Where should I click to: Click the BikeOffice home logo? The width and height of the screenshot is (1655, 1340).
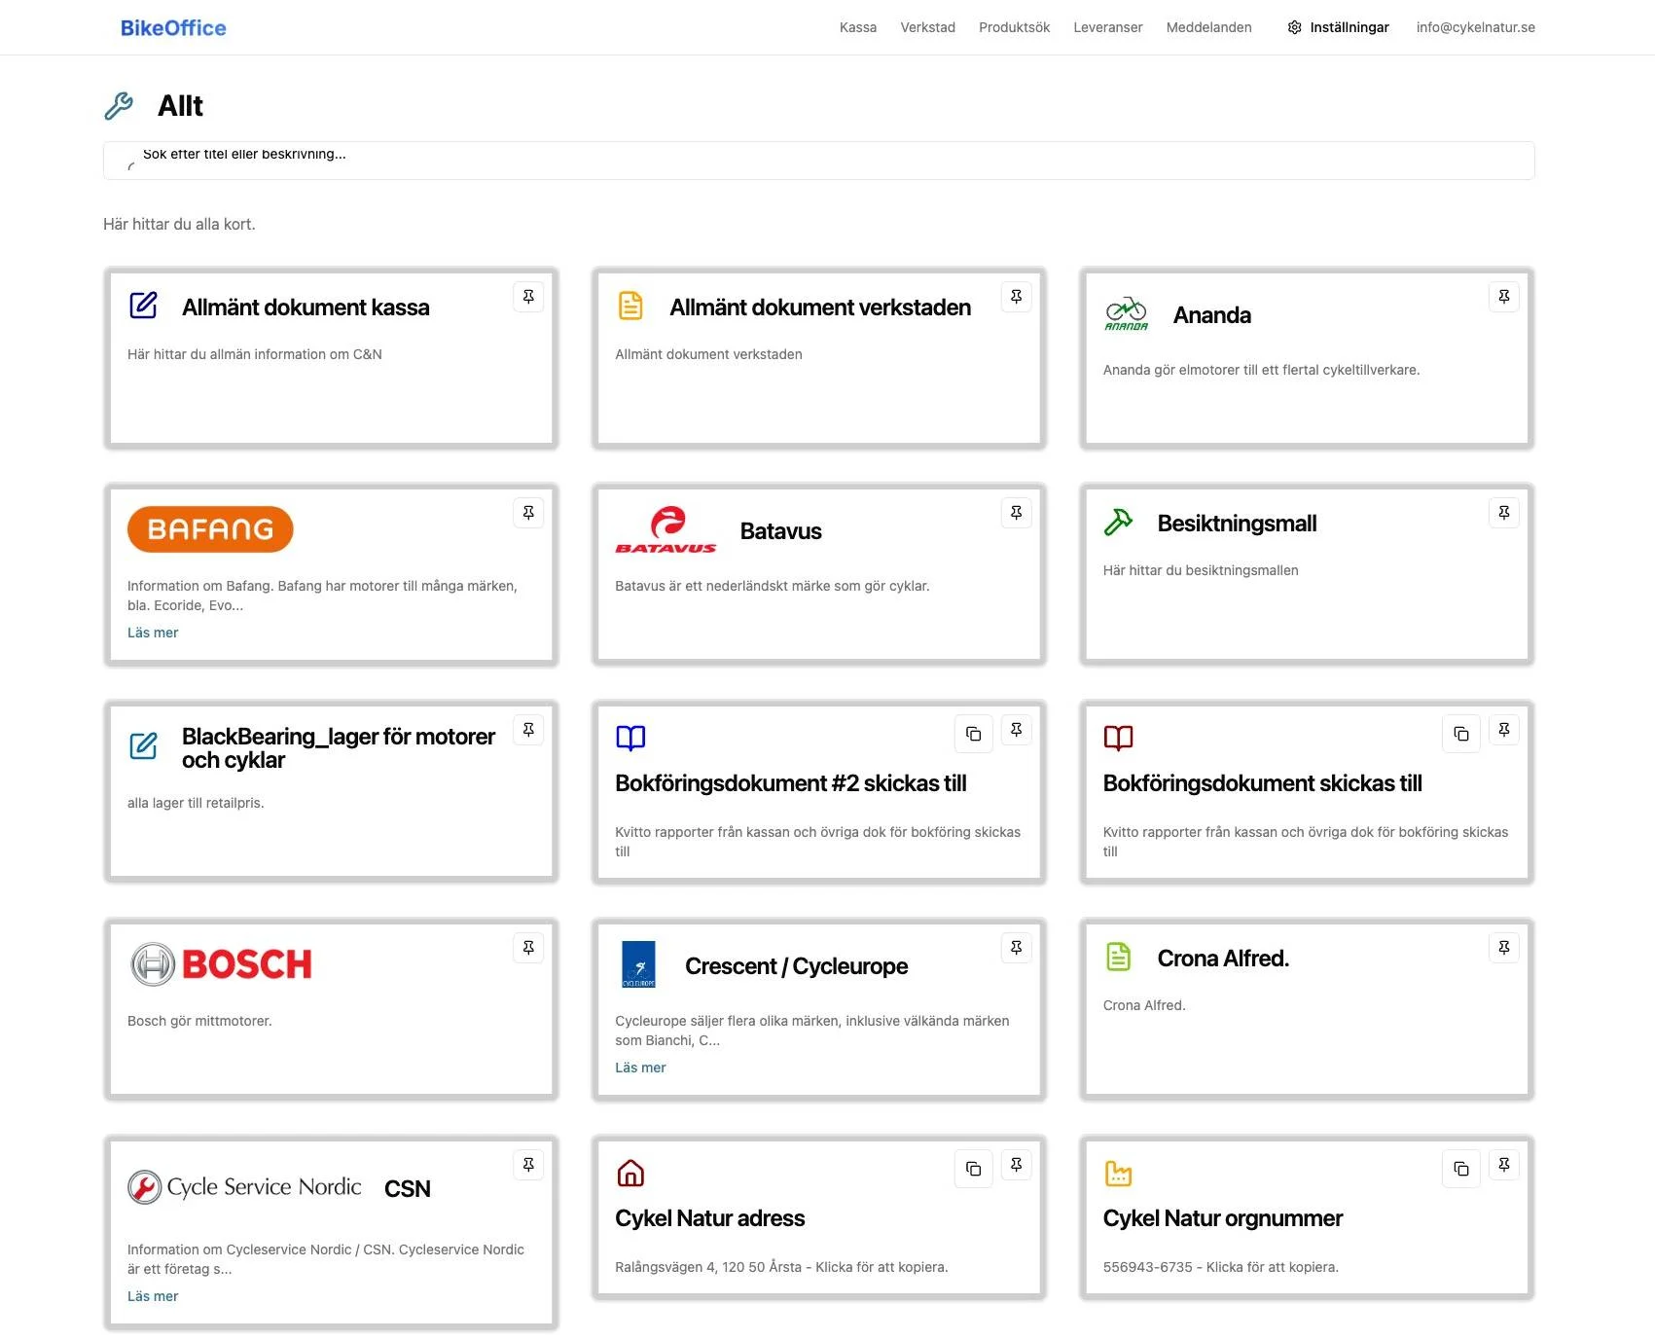click(x=173, y=28)
